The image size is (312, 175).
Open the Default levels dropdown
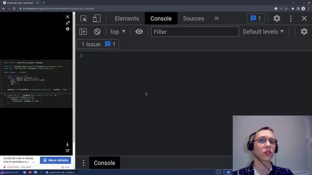pos(263,32)
